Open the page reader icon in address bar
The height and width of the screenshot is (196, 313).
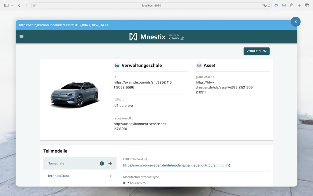34,6
